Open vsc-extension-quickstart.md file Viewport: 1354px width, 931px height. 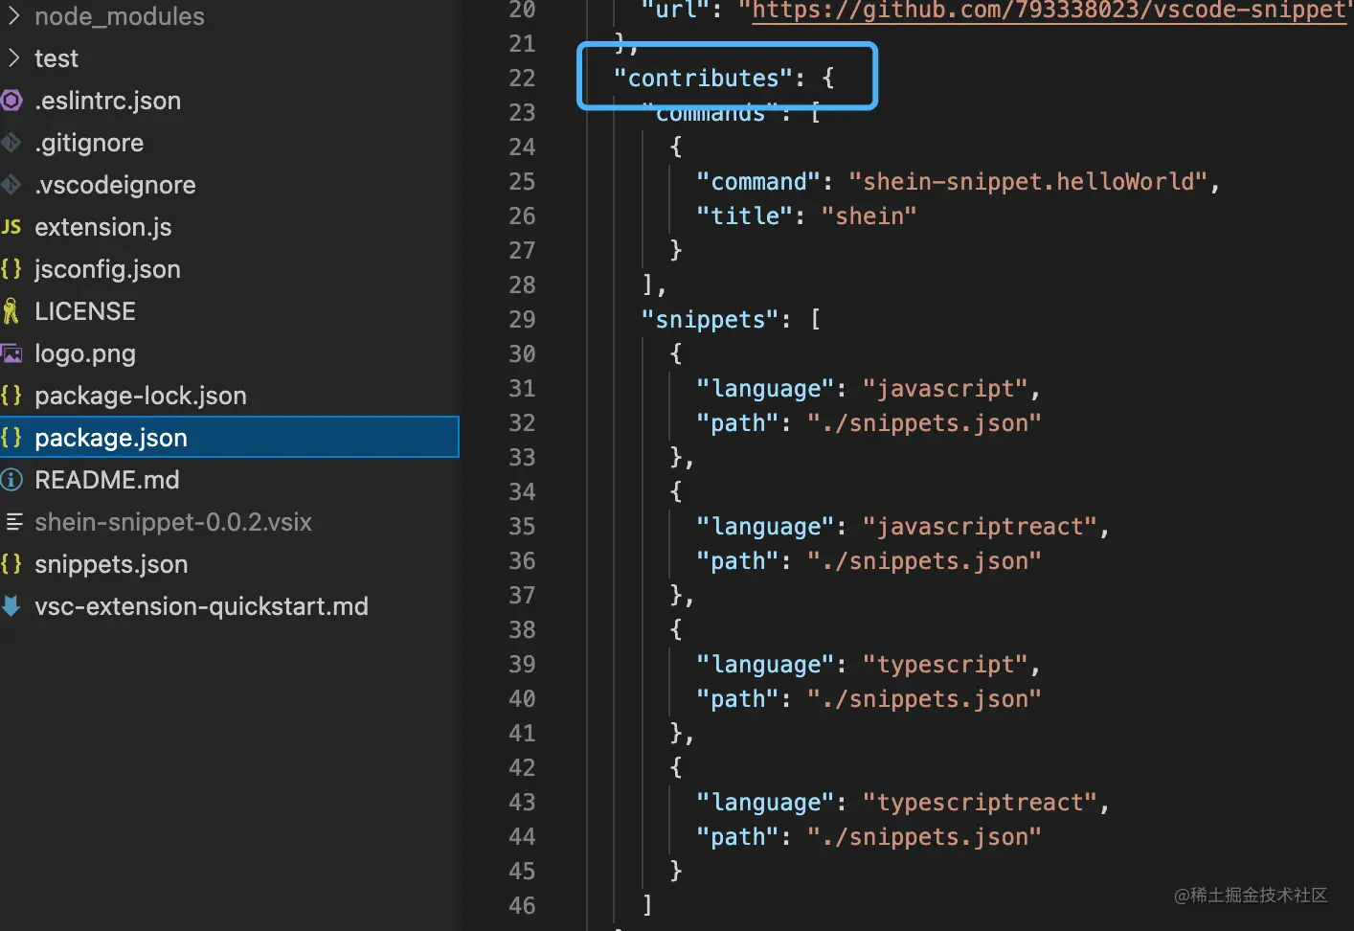201,606
